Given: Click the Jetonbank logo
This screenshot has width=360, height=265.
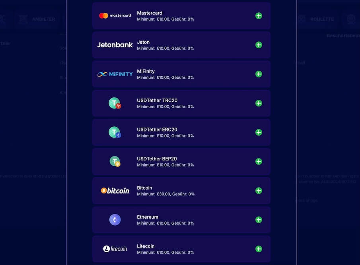Looking at the screenshot, I should point(115,45).
